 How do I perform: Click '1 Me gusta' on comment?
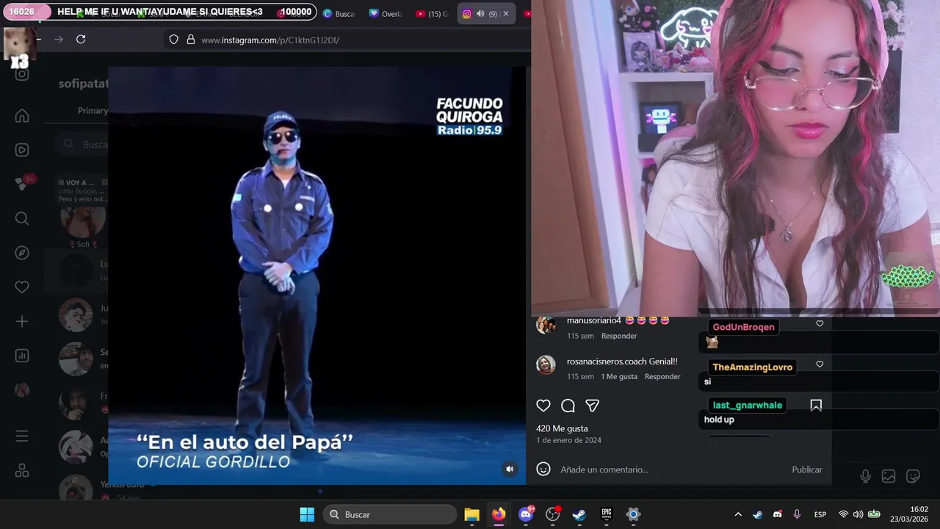[x=619, y=376]
